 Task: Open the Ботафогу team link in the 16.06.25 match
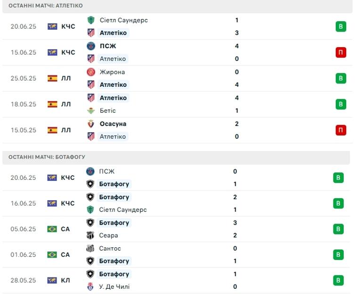click(114, 197)
